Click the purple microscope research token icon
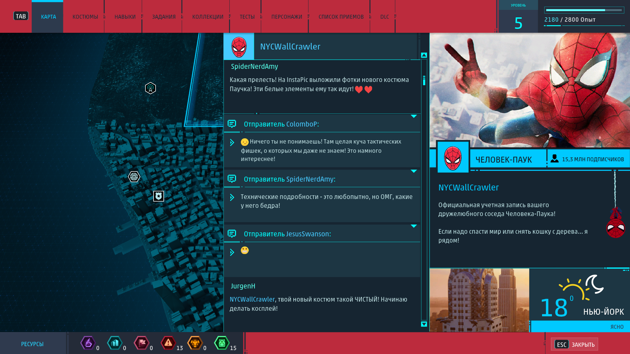This screenshot has width=630, height=354. (x=88, y=343)
